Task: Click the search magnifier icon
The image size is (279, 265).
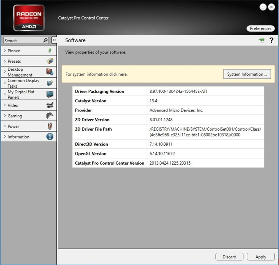Action: 46,40
